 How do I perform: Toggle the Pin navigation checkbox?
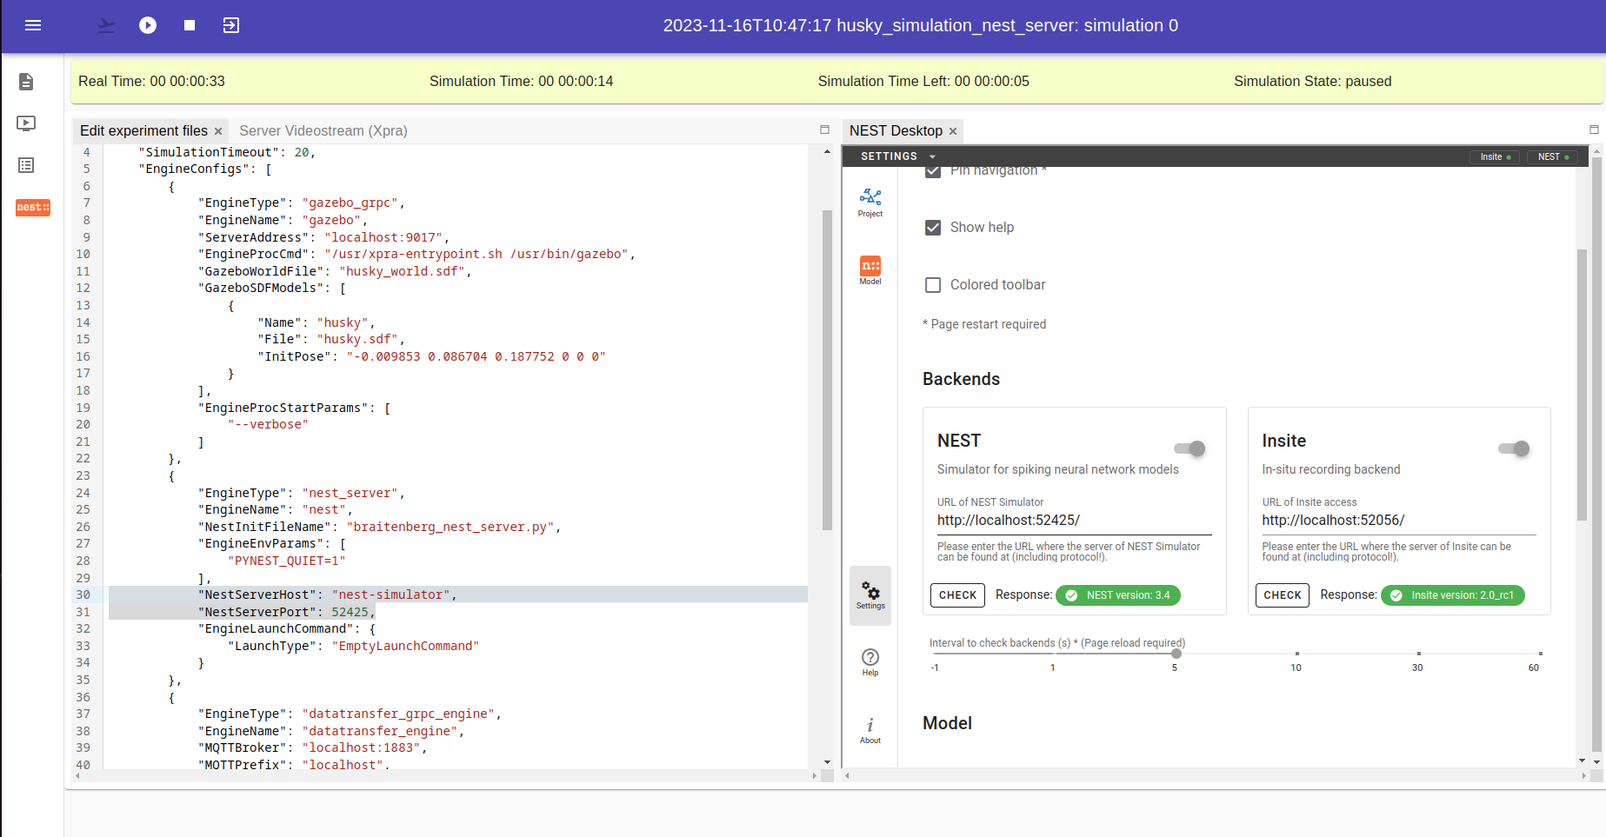pos(933,170)
